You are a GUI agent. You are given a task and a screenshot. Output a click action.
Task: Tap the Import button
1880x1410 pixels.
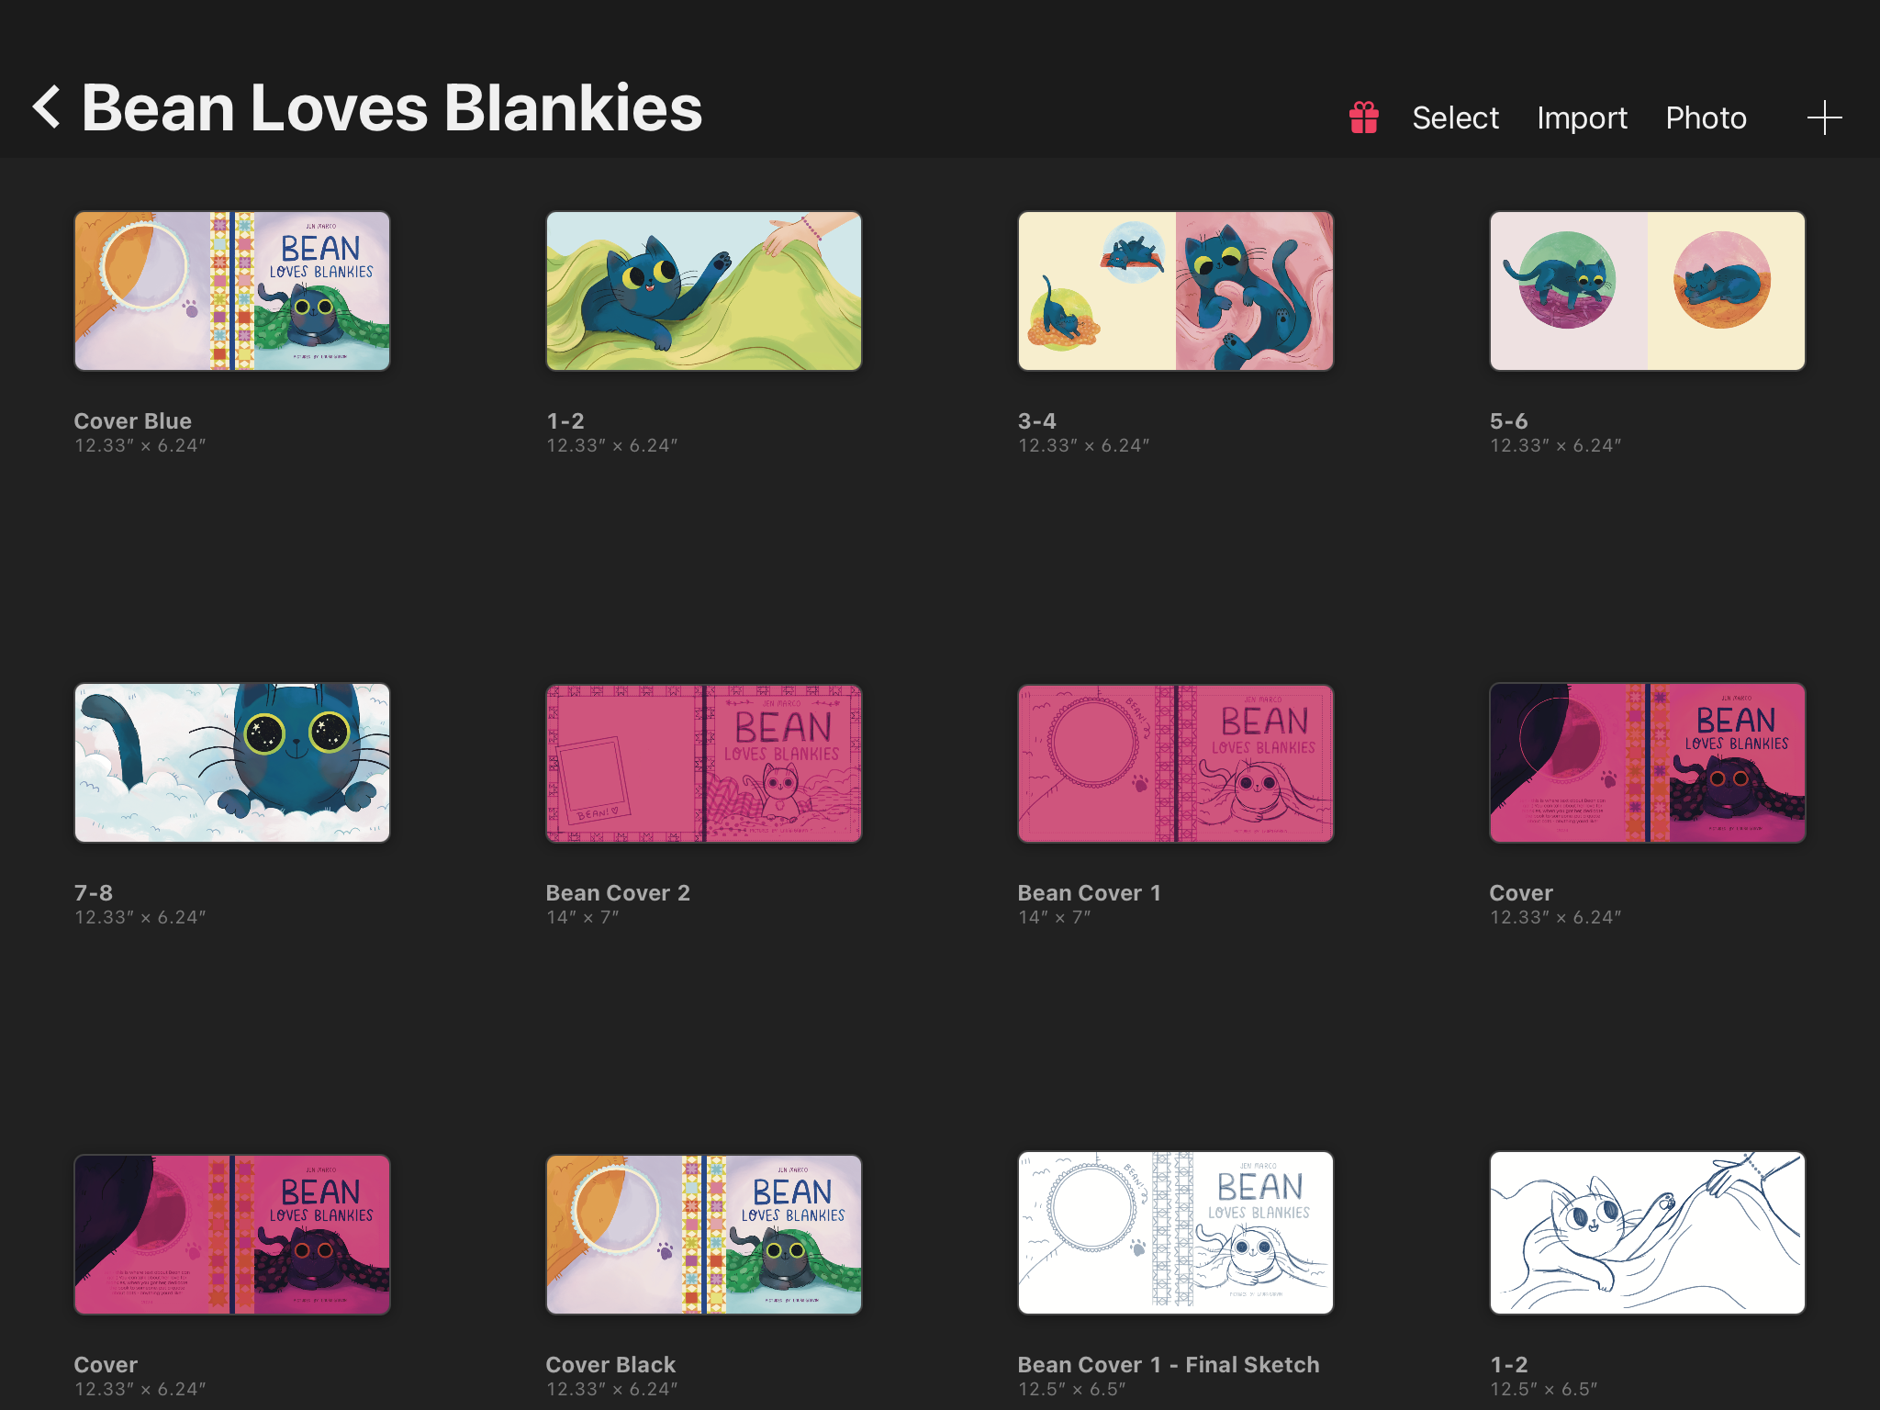[1582, 117]
